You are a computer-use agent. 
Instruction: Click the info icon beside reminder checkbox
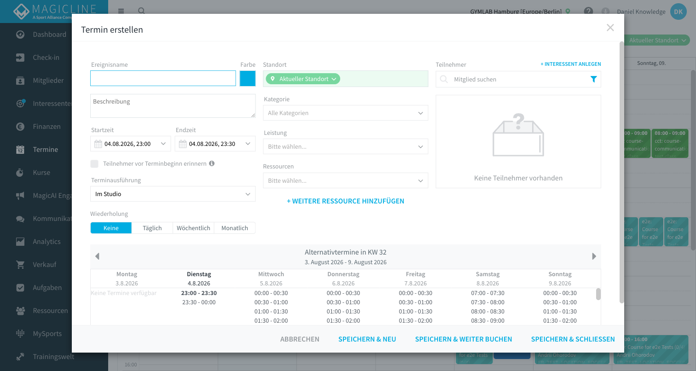[x=212, y=163]
